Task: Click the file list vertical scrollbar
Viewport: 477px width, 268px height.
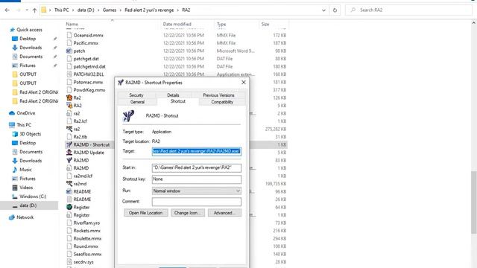Action: point(474,202)
